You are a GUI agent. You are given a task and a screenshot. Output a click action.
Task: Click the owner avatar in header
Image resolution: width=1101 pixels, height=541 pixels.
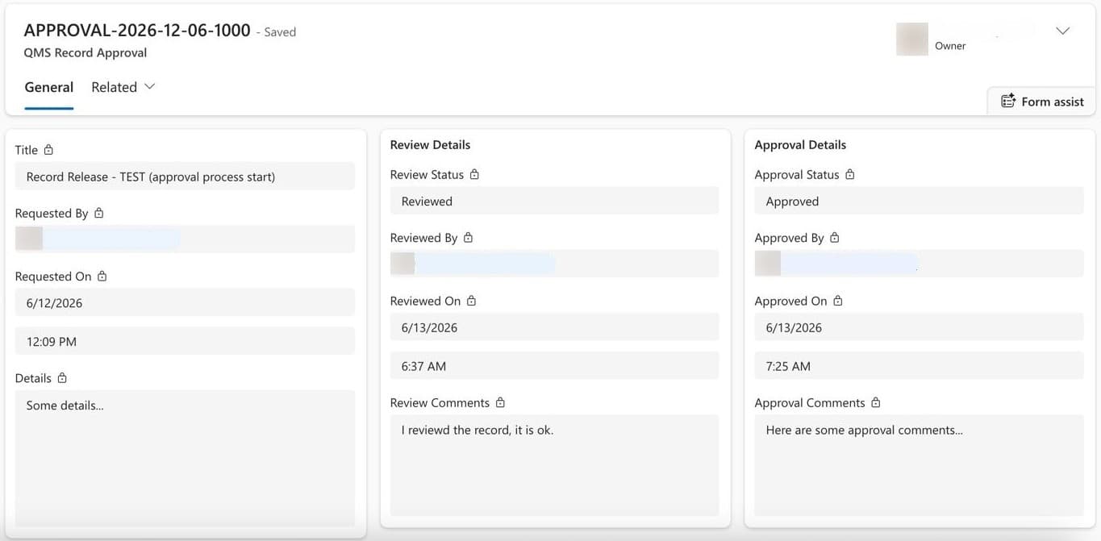tap(911, 40)
